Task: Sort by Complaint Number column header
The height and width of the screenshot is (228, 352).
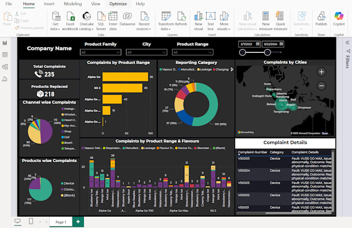Action: point(252,152)
